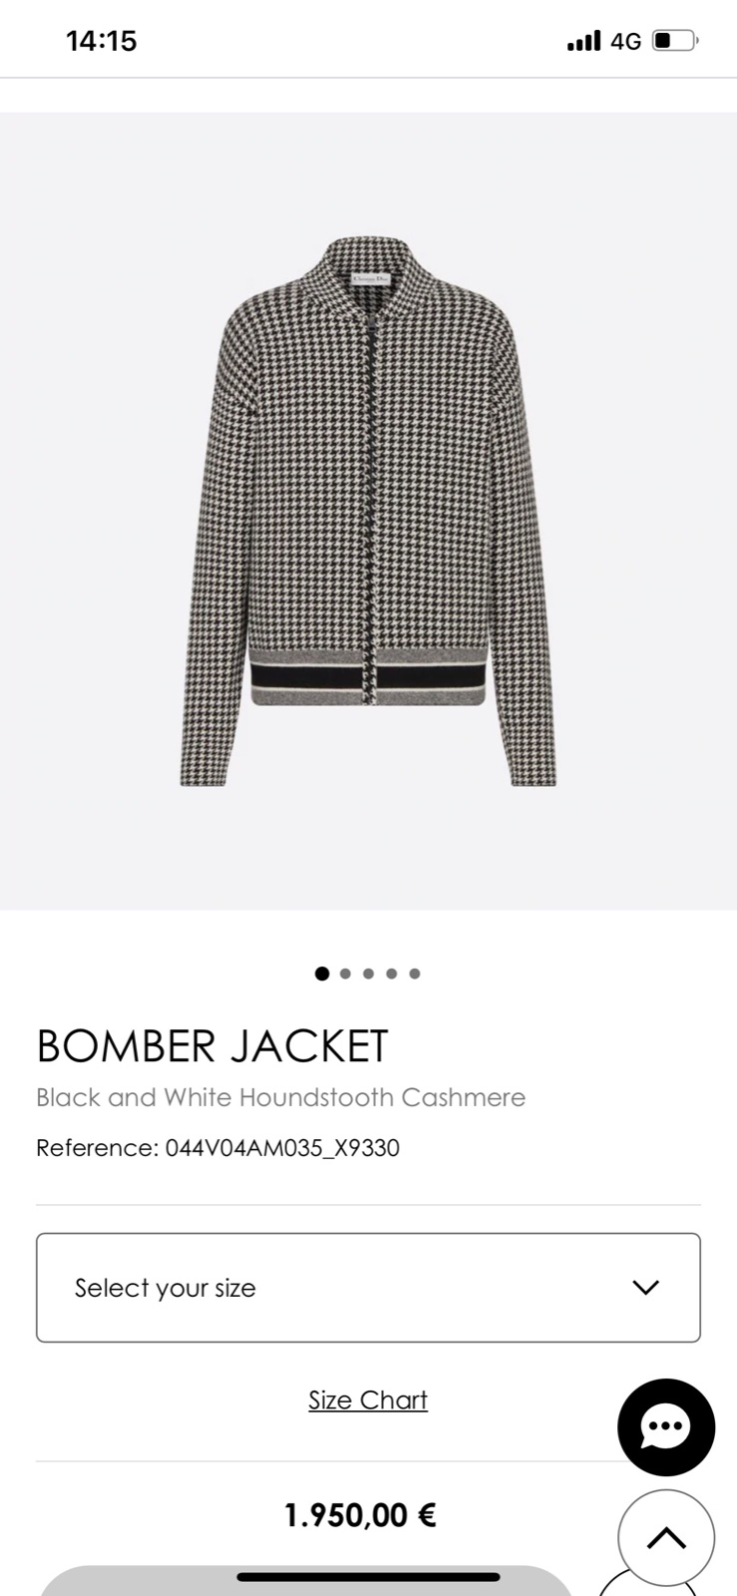Viewport: 737px width, 1596px height.
Task: Tap the 1.950,00 € price
Action: tap(360, 1516)
